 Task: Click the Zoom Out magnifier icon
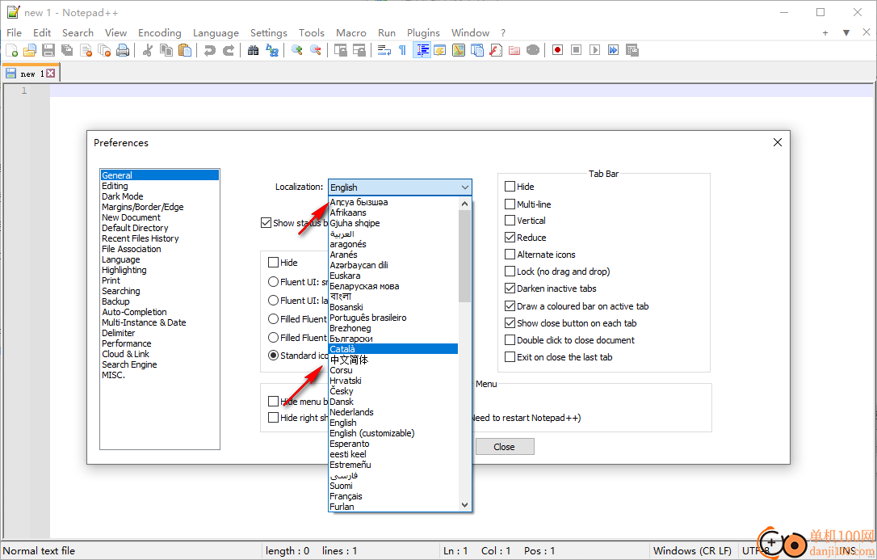[x=316, y=50]
